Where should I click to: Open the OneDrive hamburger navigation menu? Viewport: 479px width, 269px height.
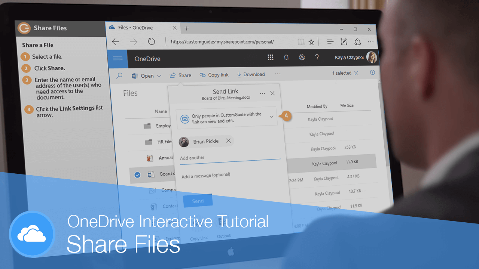click(x=118, y=58)
